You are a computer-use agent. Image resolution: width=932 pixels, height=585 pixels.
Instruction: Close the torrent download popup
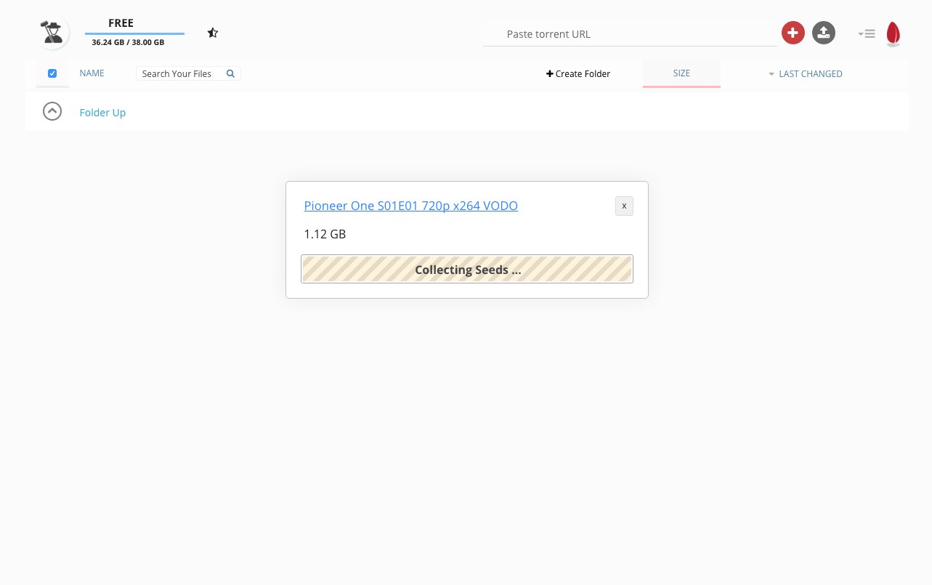coord(624,206)
